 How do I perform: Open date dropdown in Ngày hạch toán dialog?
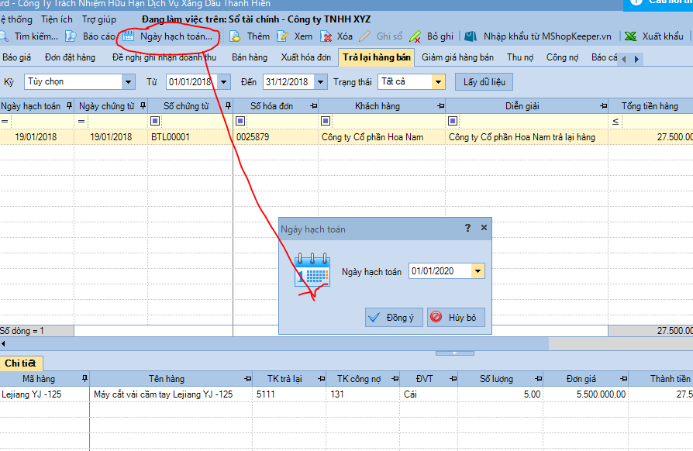point(478,271)
